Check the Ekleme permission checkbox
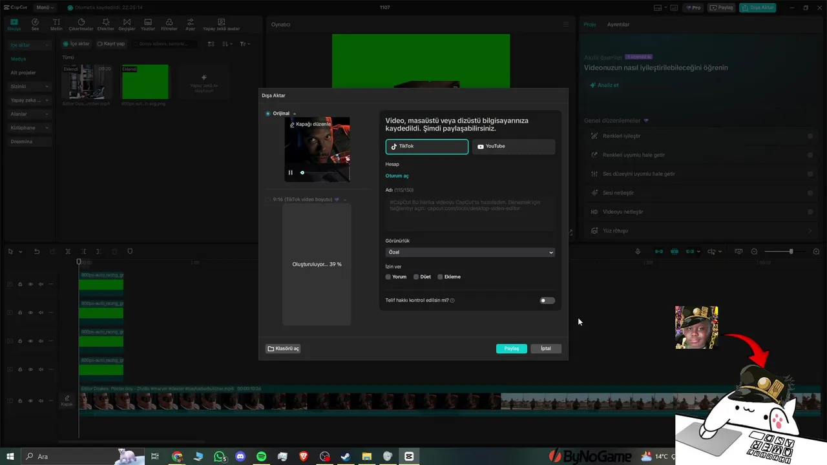Viewport: 827px width, 465px height. pyautogui.click(x=440, y=277)
